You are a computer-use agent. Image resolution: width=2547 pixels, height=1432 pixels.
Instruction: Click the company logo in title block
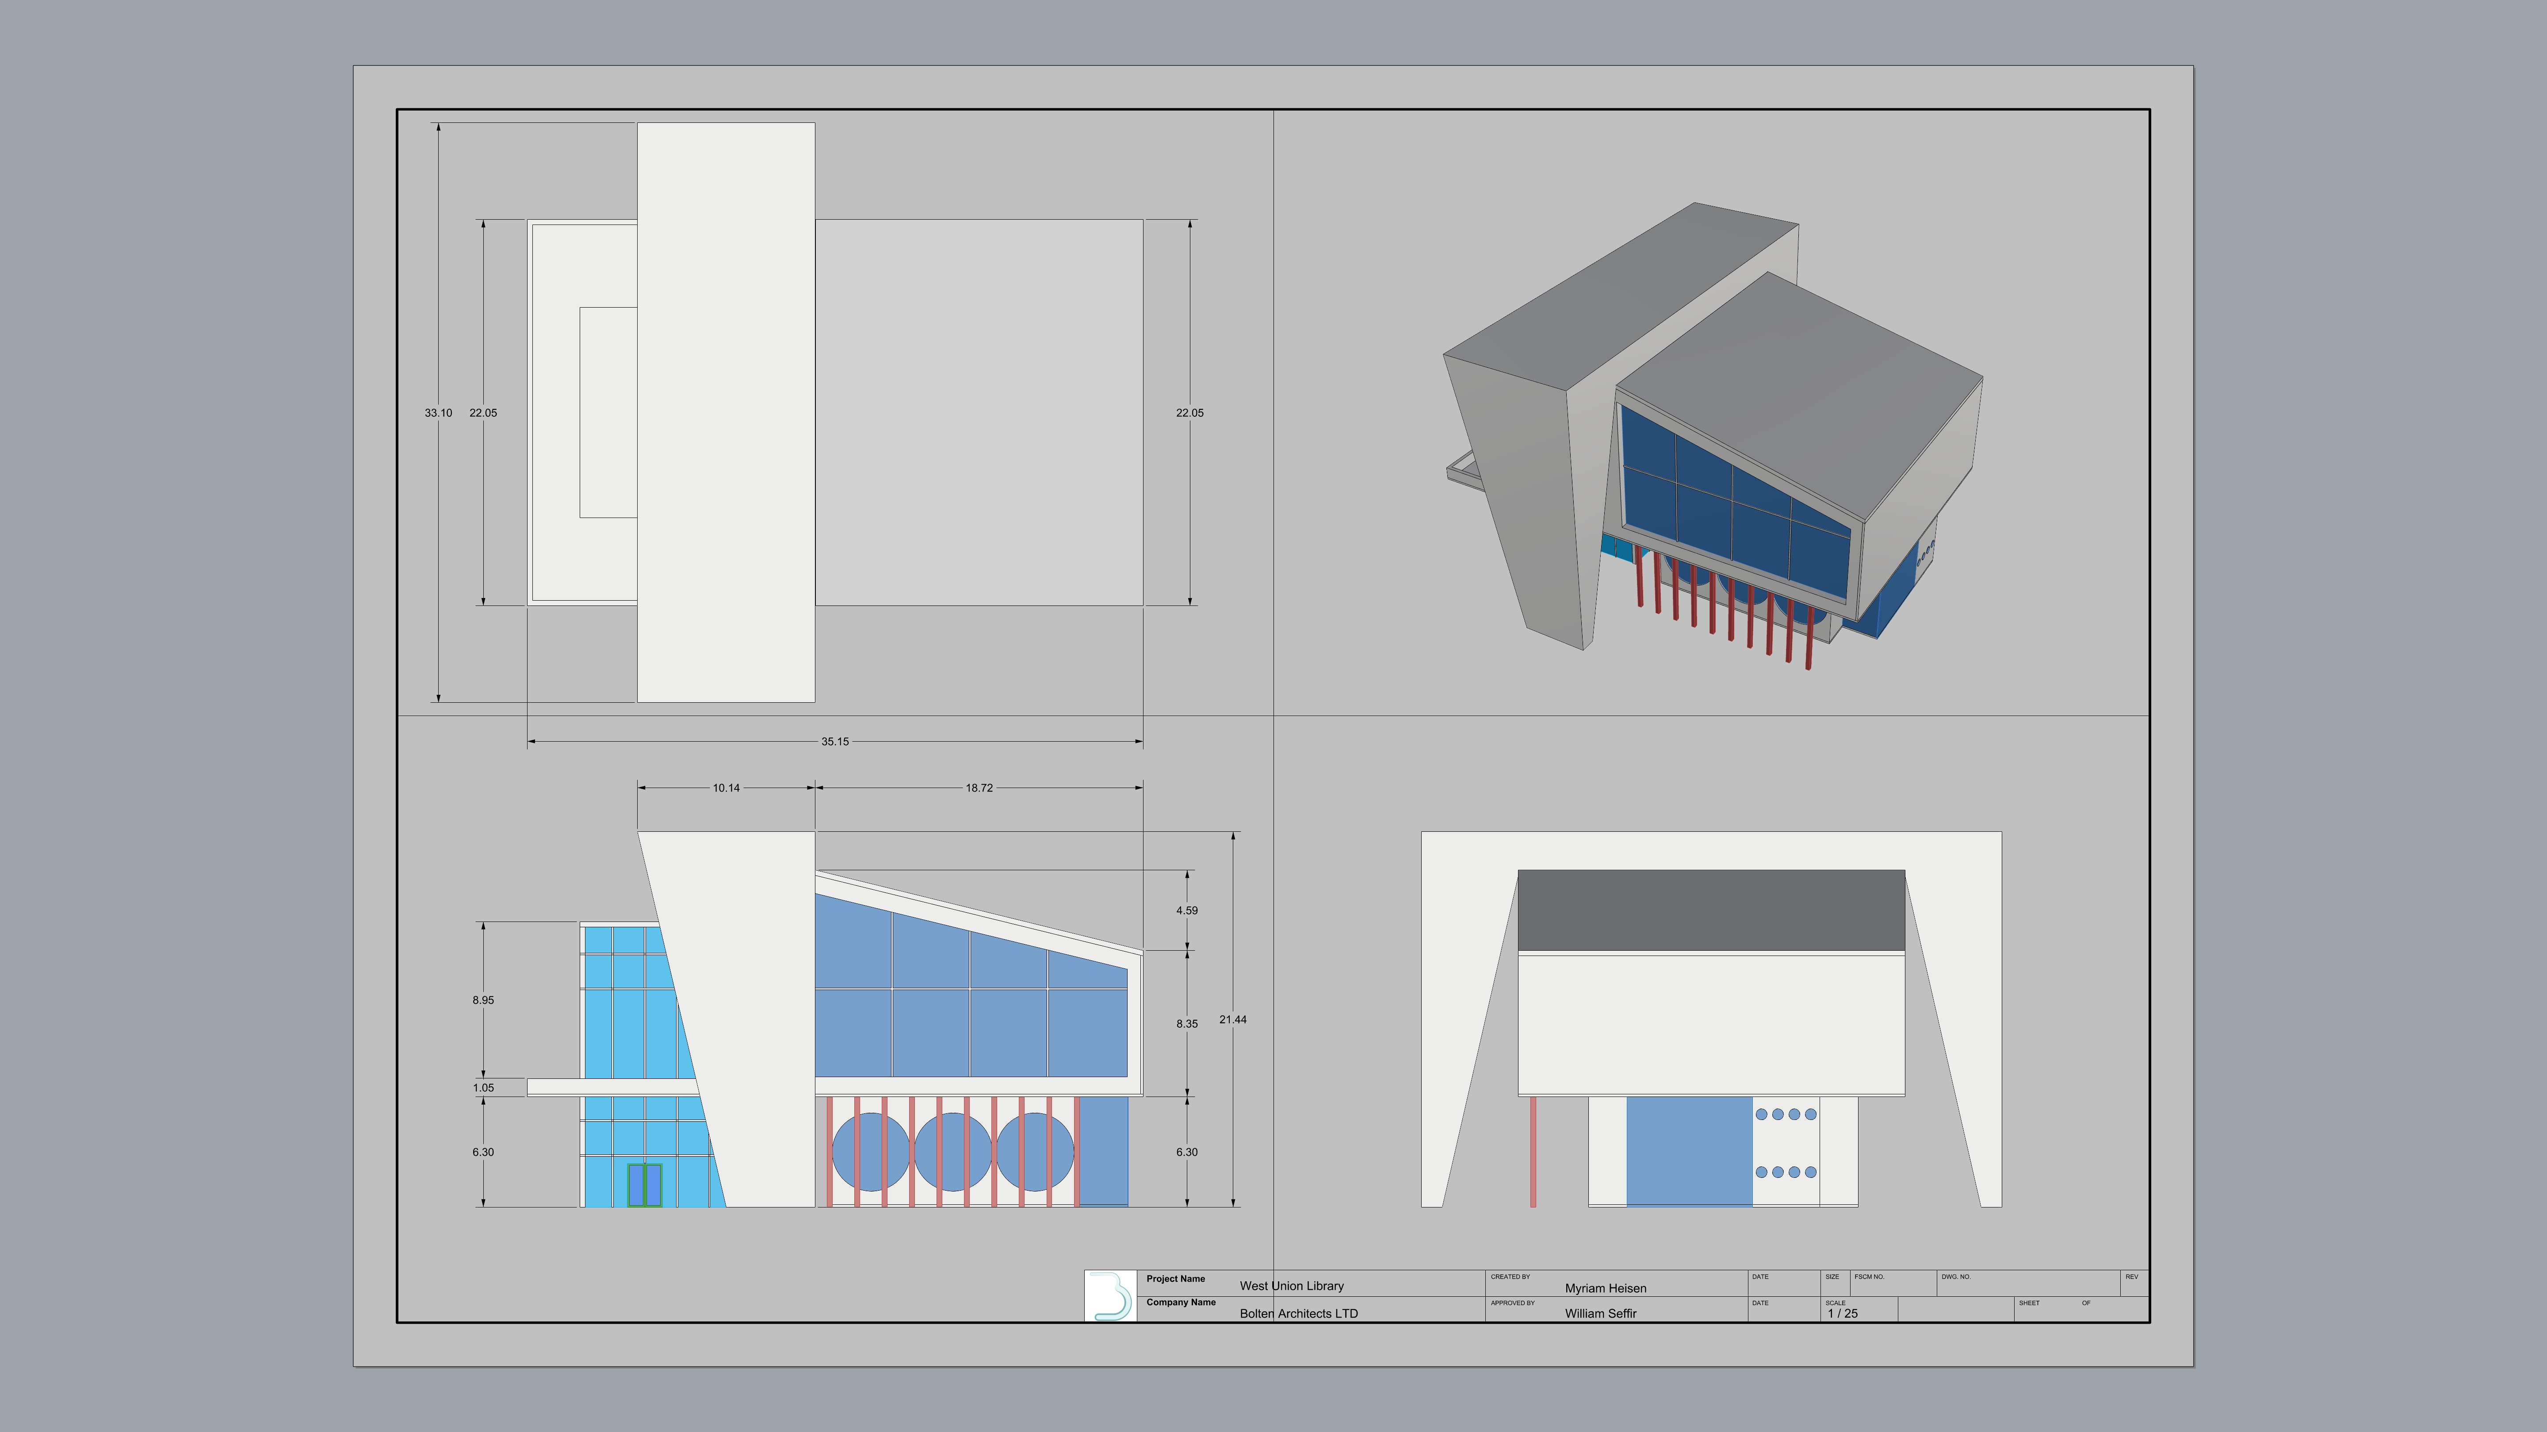pos(1110,1295)
